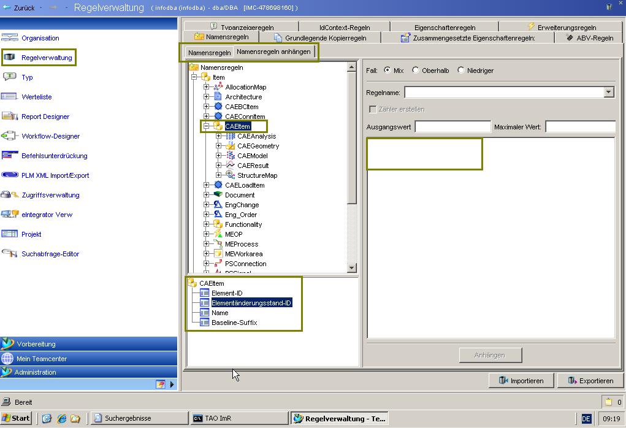Viewport: 626px width, 428px height.
Task: Click the PSConnection node icon
Action: tap(218, 264)
